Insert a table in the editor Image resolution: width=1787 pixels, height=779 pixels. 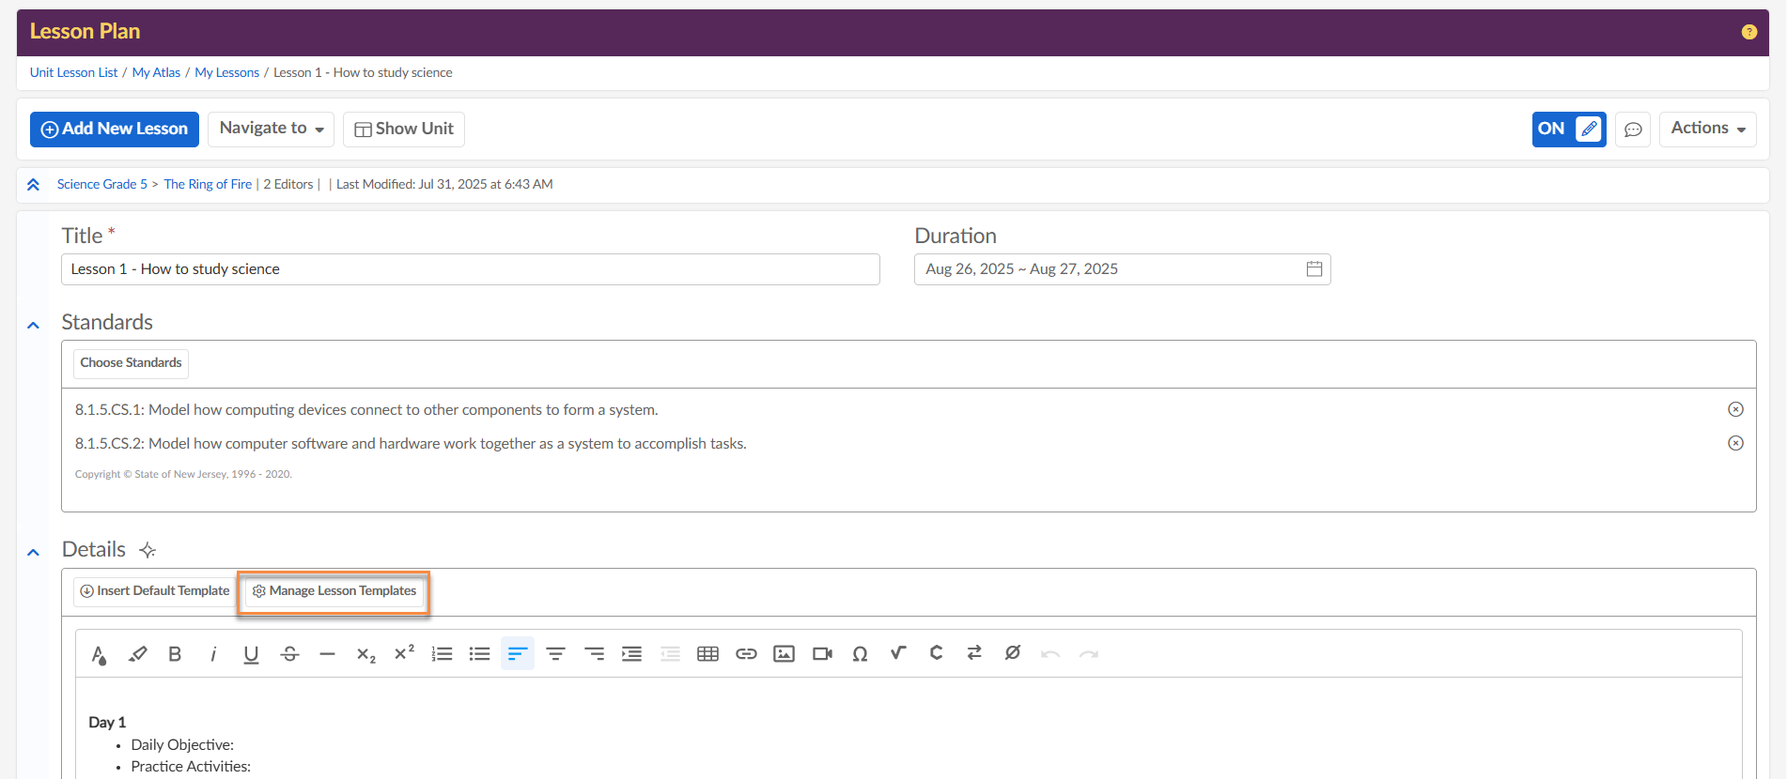pos(707,654)
